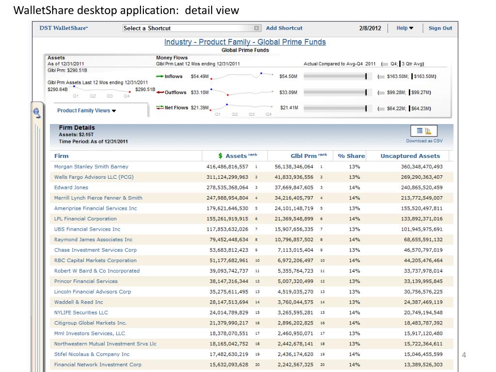Switch to the table grid view icon
496x372 pixels.
click(419, 131)
